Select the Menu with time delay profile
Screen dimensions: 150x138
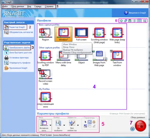(x=63, y=58)
